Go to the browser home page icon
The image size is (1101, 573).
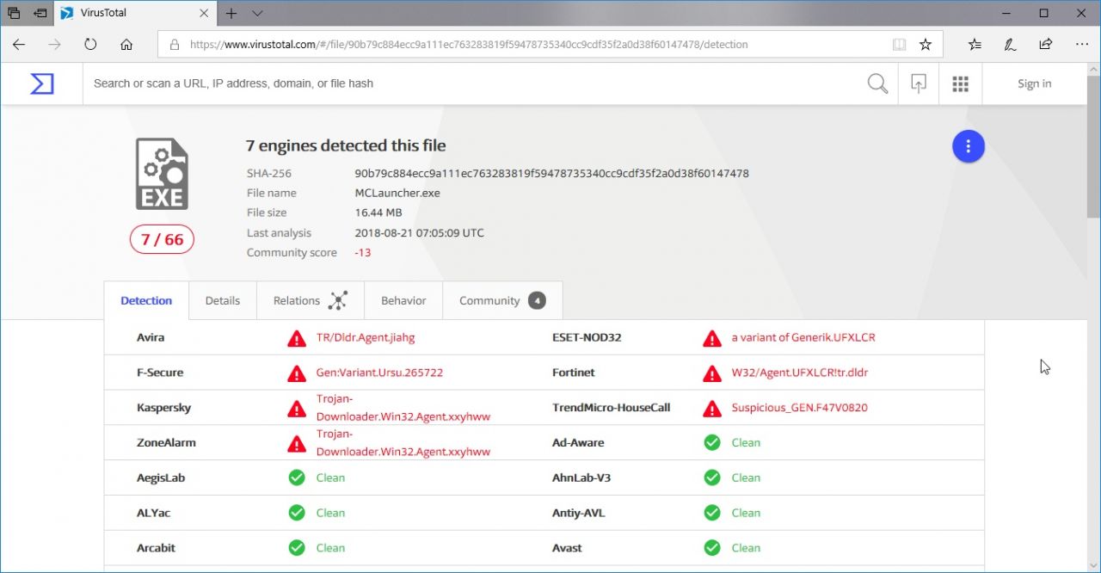tap(126, 45)
